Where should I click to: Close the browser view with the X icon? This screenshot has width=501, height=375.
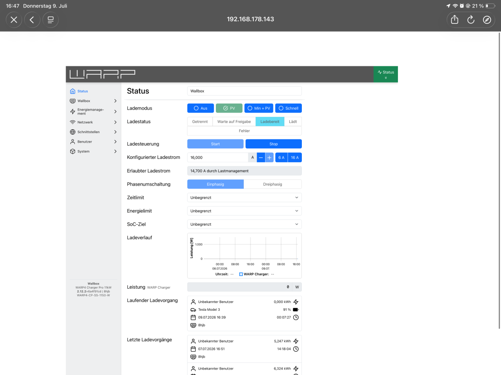click(x=14, y=20)
